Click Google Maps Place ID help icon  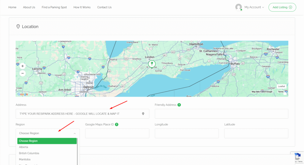[117, 125]
